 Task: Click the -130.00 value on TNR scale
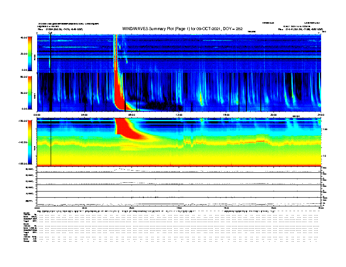click(x=23, y=121)
